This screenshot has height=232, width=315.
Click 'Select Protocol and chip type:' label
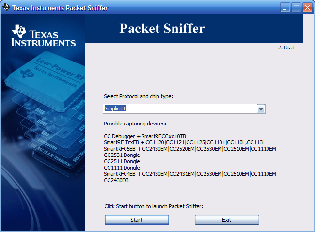pos(138,96)
